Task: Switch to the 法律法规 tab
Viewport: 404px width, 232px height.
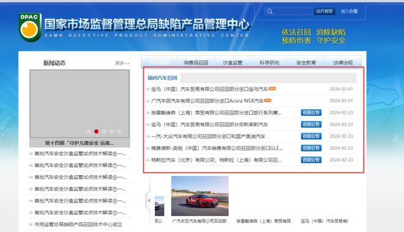Action: tap(343, 62)
